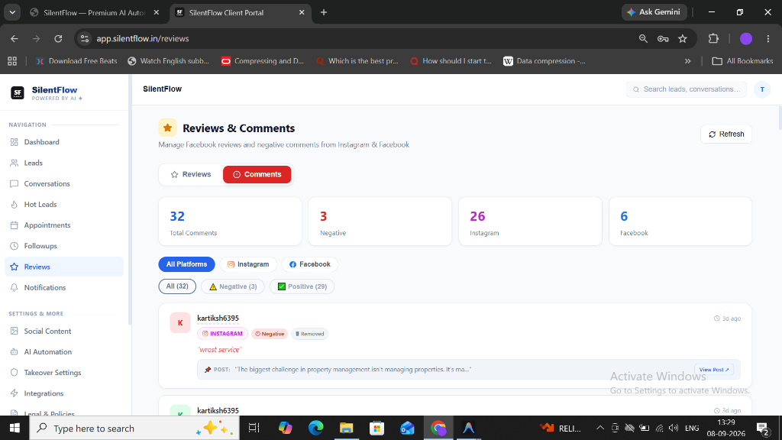Open Chrome three-dot menu
The width and height of the screenshot is (782, 440).
point(768,38)
